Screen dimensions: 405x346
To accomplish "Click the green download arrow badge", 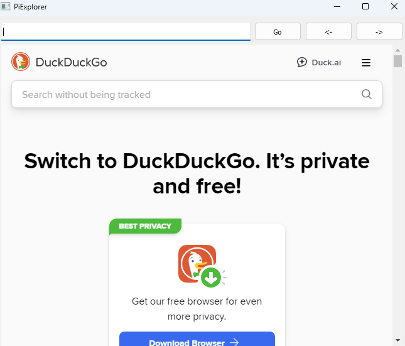I will coord(211,278).
